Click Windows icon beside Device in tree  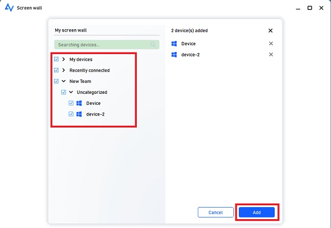click(79, 103)
